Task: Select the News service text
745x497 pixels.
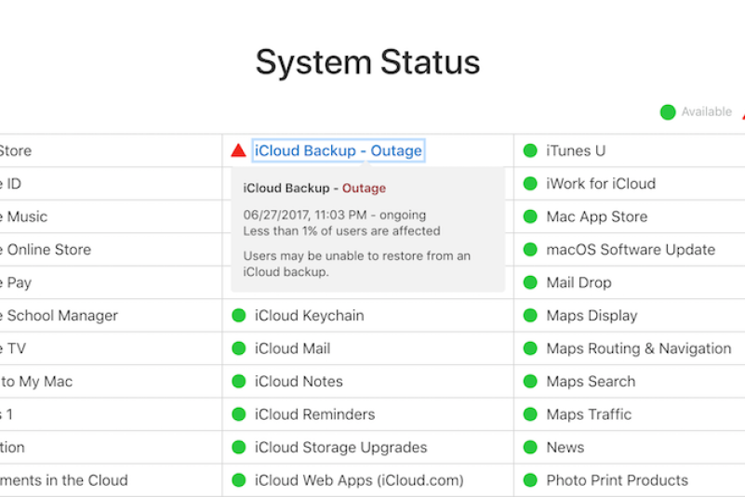Action: [x=565, y=448]
